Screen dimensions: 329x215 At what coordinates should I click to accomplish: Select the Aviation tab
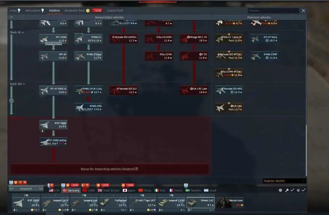coord(54,10)
